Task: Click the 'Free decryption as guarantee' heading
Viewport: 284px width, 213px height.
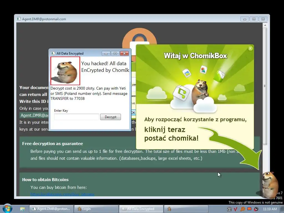Action: (52, 144)
